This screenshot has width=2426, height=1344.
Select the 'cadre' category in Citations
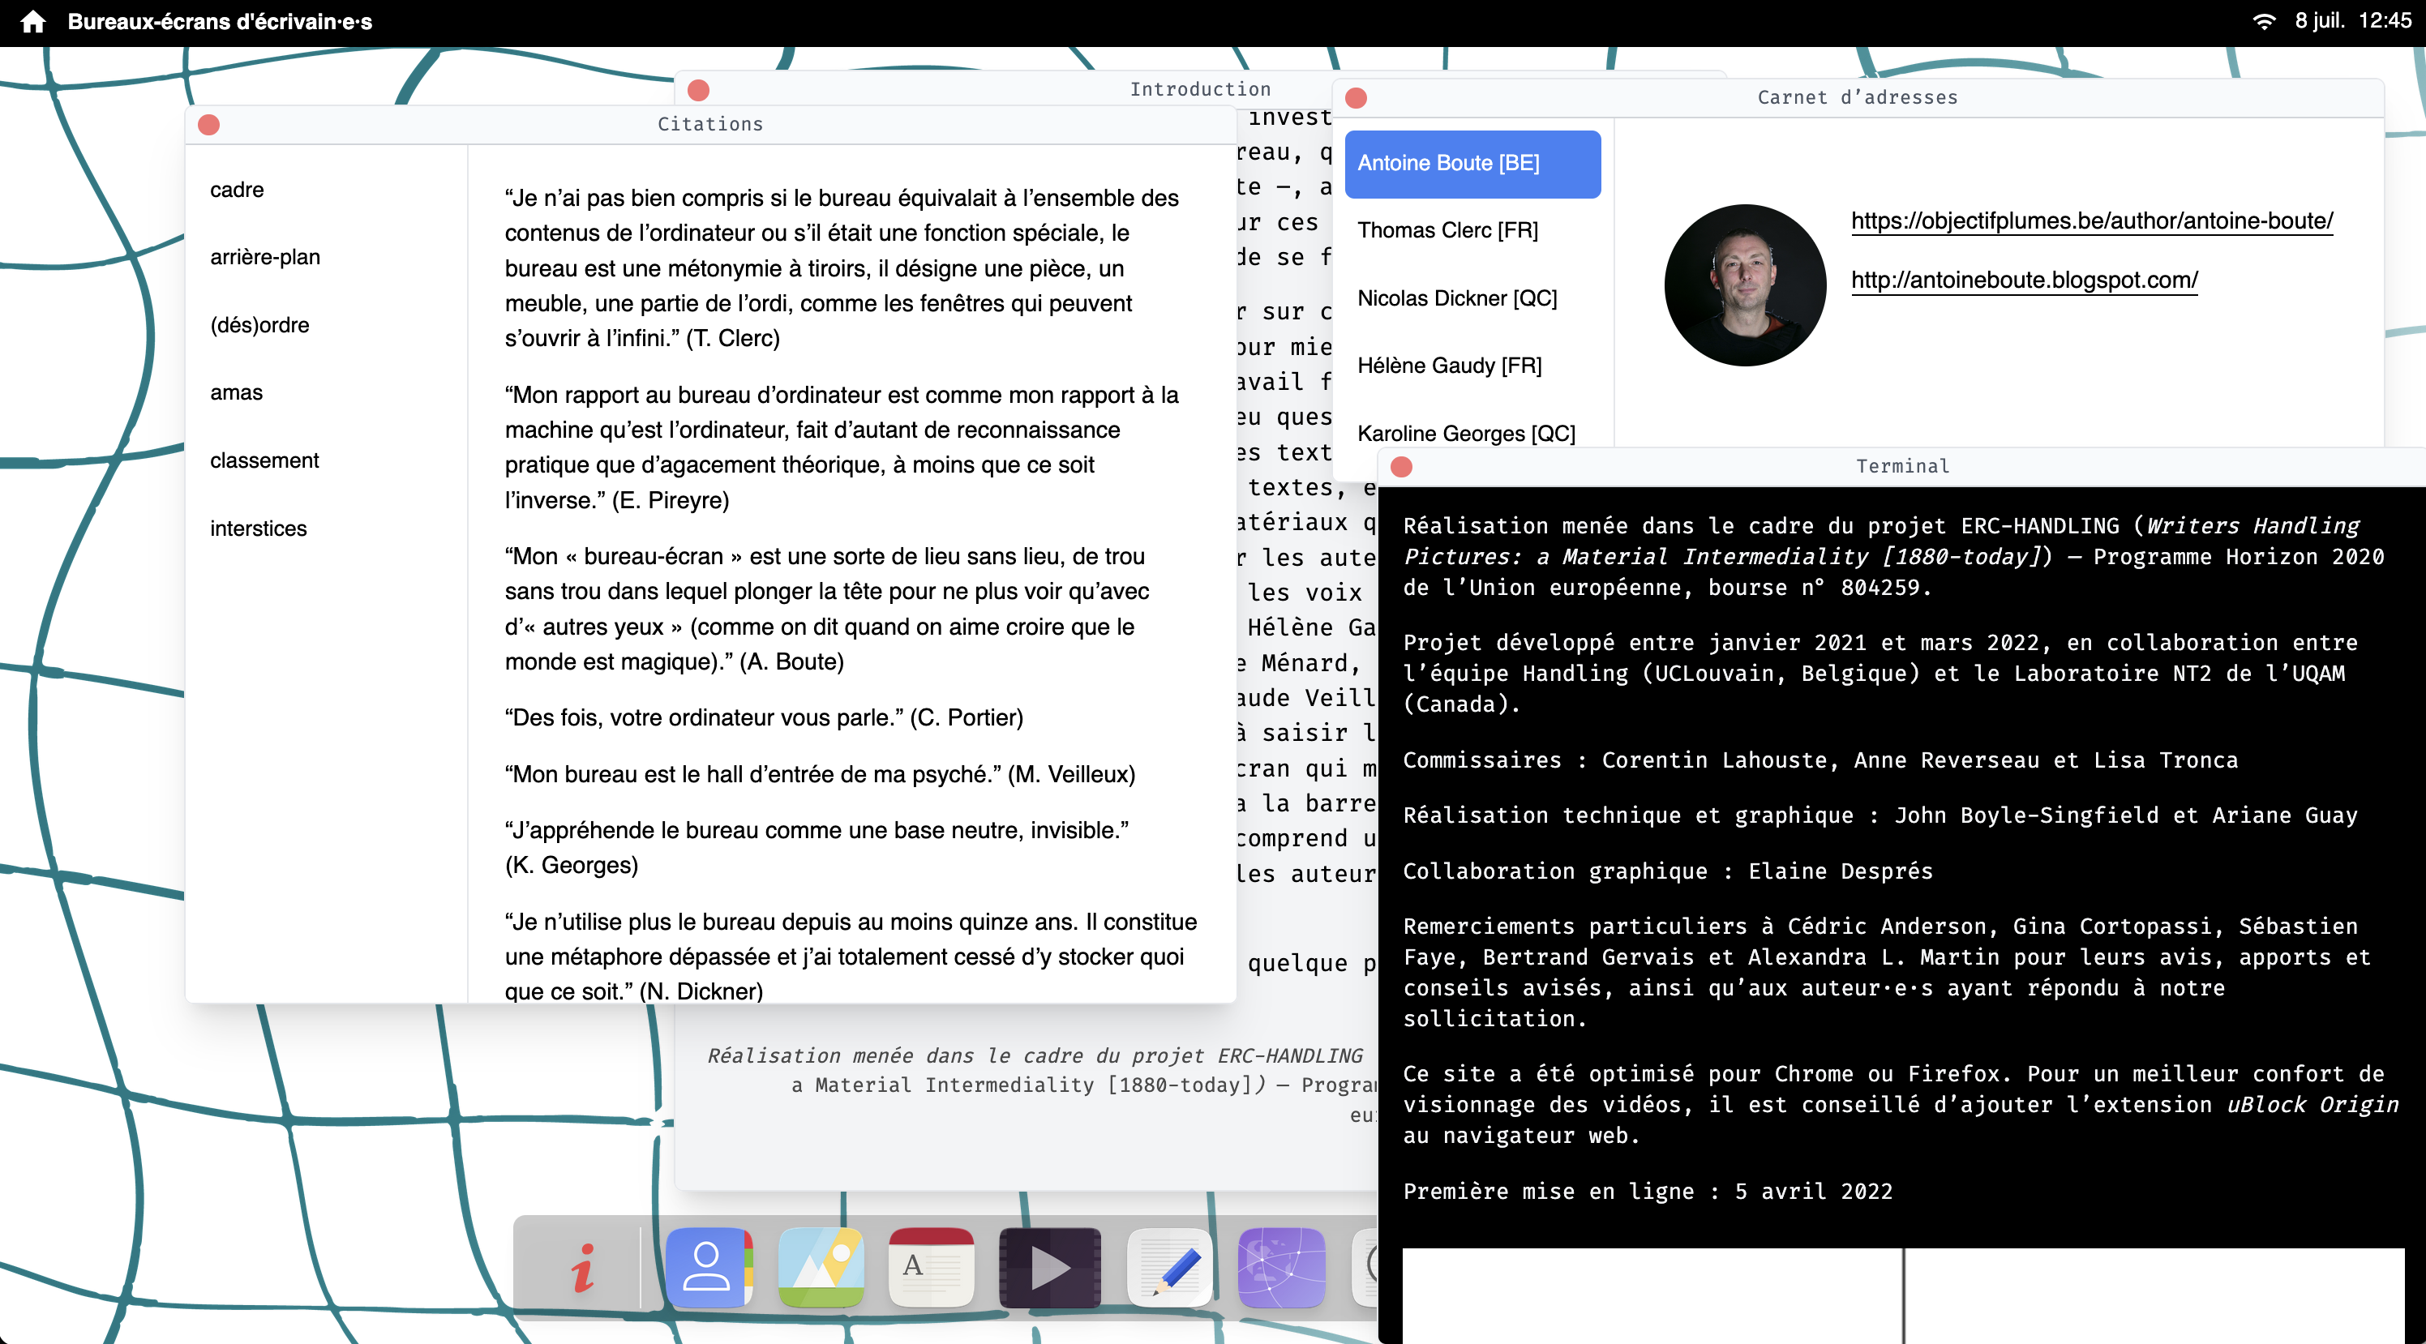pyautogui.click(x=238, y=190)
